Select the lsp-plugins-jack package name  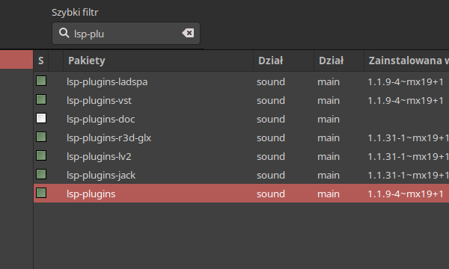[101, 176]
